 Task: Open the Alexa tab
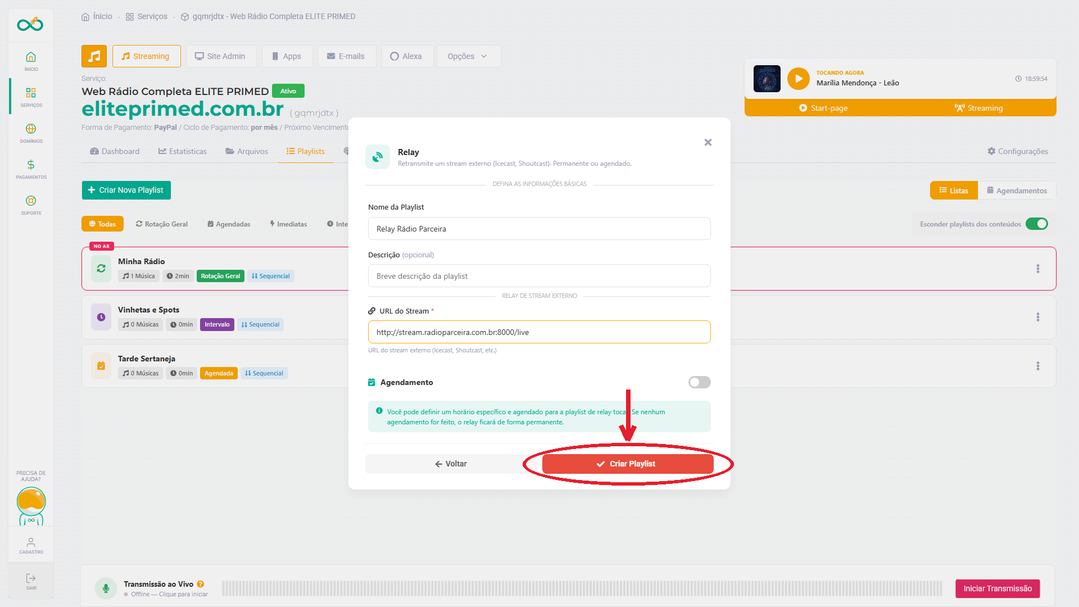[x=406, y=56]
